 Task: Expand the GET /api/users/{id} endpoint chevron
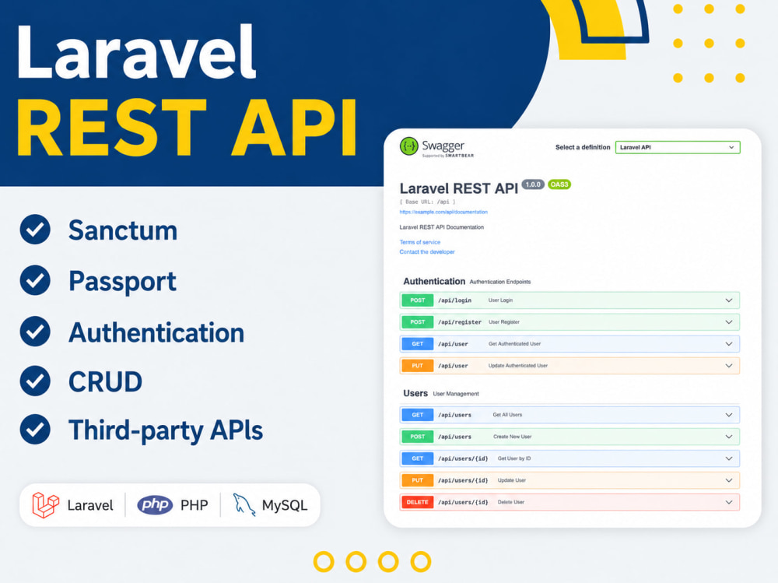729,459
